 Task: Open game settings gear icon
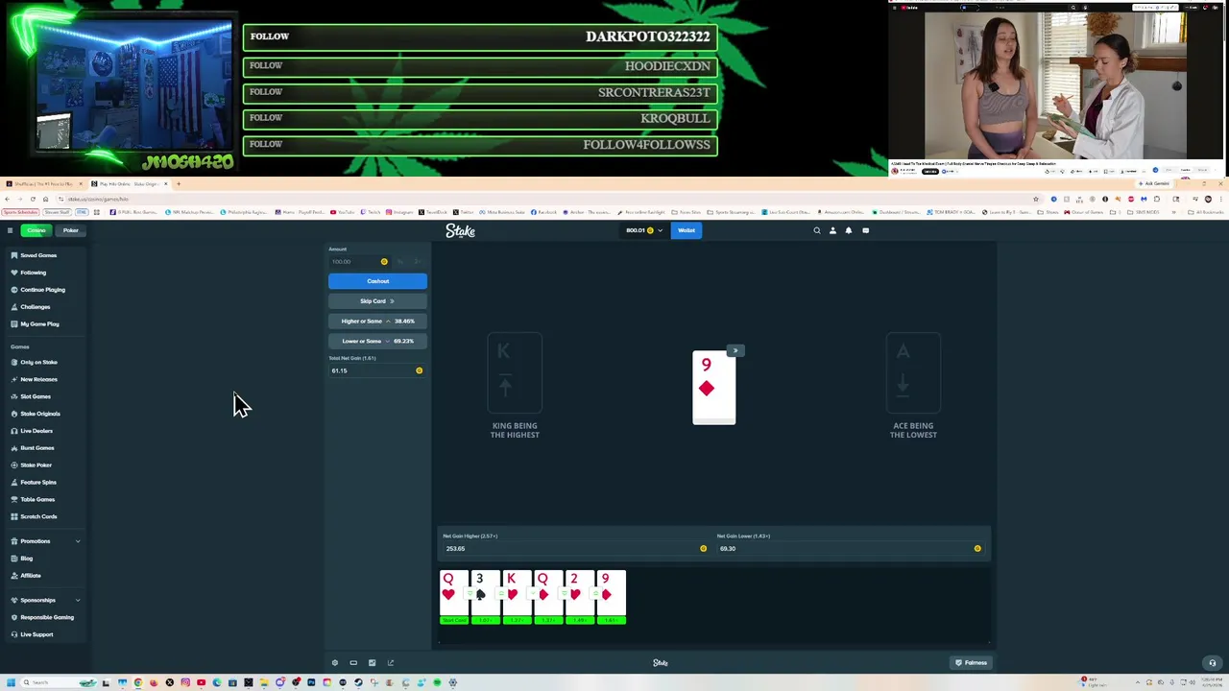334,663
